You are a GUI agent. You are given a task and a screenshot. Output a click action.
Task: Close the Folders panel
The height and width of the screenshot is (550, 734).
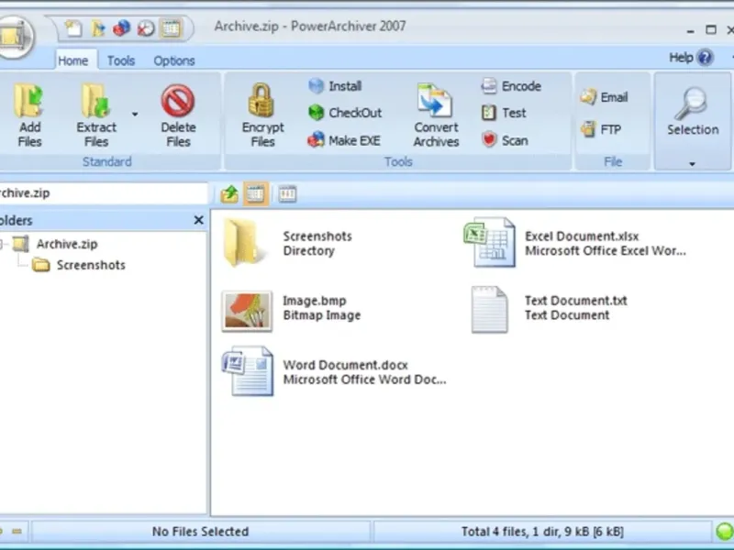[198, 220]
